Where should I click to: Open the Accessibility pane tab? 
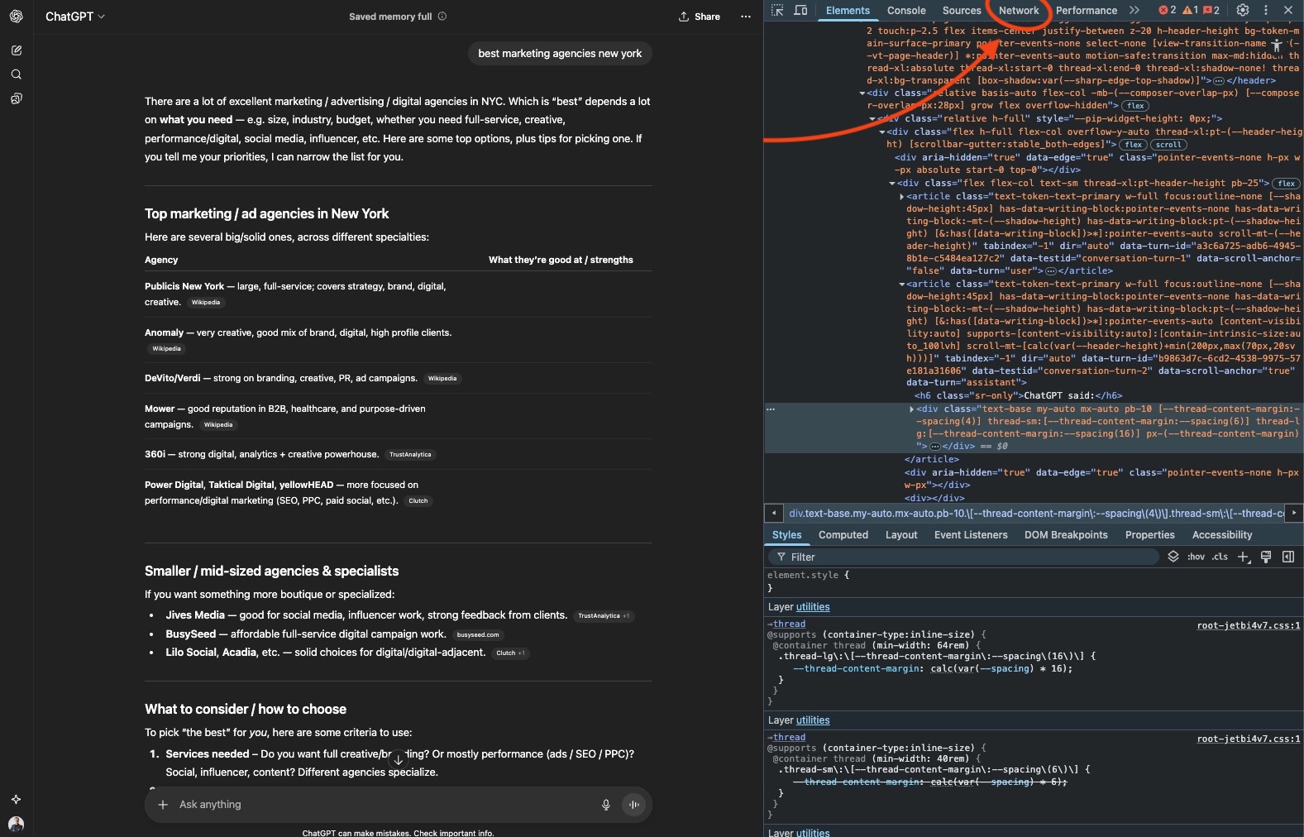[1222, 535]
